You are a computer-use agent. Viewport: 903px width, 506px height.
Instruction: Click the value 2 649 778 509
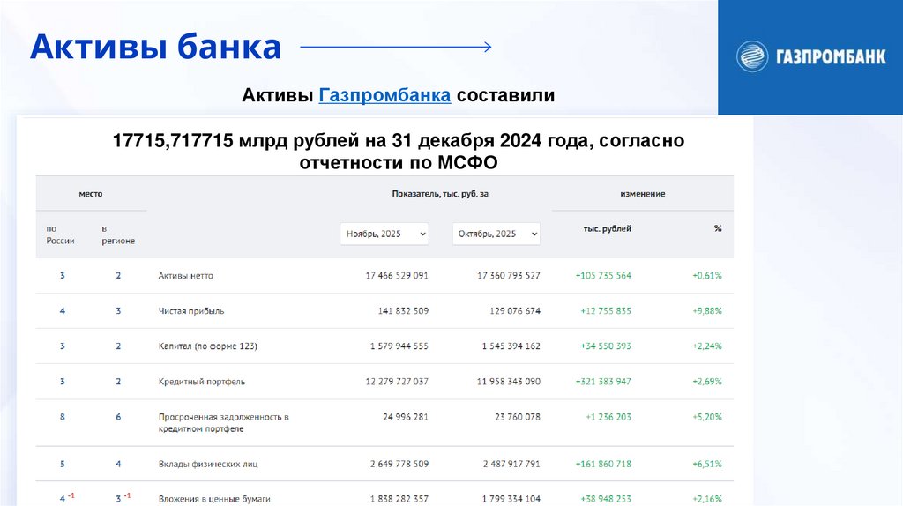399,464
